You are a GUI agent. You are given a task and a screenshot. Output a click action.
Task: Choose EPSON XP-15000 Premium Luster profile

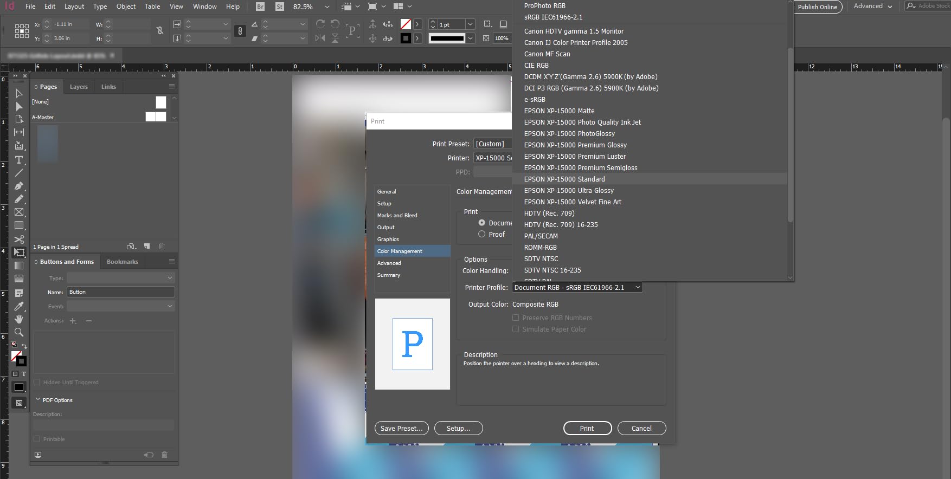575,156
